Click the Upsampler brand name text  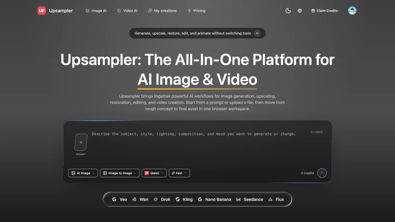[x=61, y=11]
